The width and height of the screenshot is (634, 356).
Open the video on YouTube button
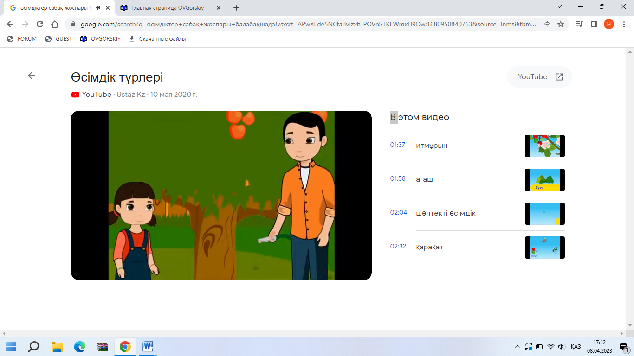pos(539,77)
